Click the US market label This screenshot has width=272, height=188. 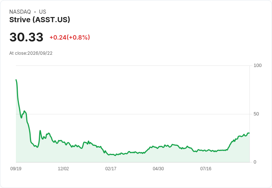[x=42, y=12]
